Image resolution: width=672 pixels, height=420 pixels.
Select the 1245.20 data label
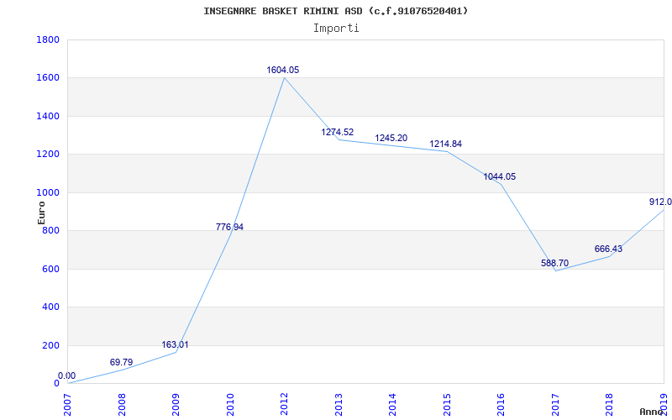[x=391, y=138]
